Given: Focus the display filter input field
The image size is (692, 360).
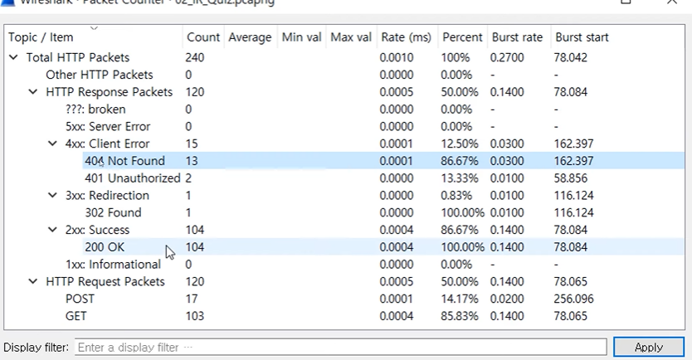Looking at the screenshot, I should pyautogui.click(x=341, y=348).
